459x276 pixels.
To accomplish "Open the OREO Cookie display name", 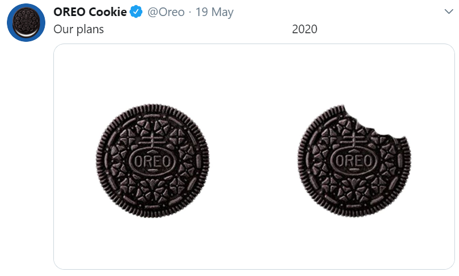I will coord(90,12).
